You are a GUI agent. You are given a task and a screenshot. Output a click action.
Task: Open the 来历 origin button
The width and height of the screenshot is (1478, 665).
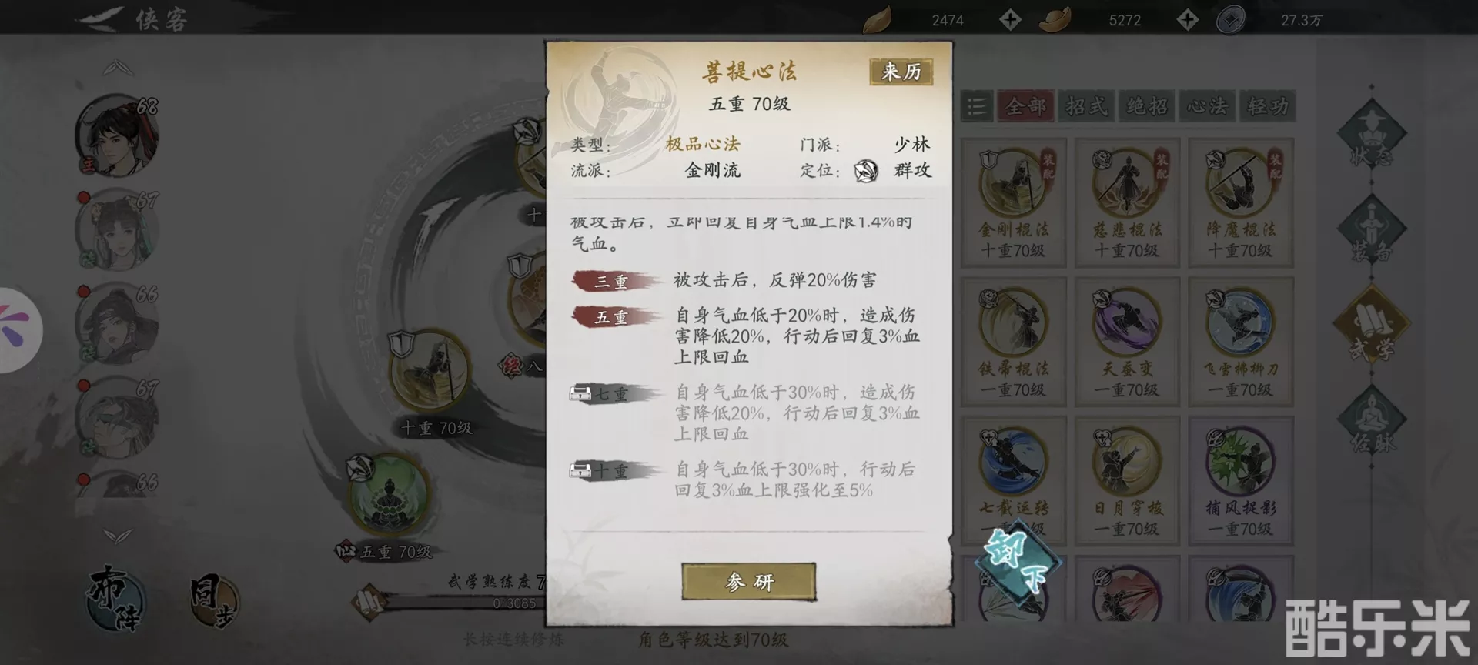(901, 72)
